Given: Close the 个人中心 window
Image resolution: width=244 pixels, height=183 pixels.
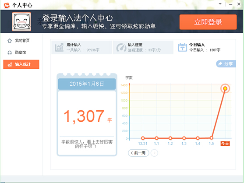Looking at the screenshot, I should (239, 4).
